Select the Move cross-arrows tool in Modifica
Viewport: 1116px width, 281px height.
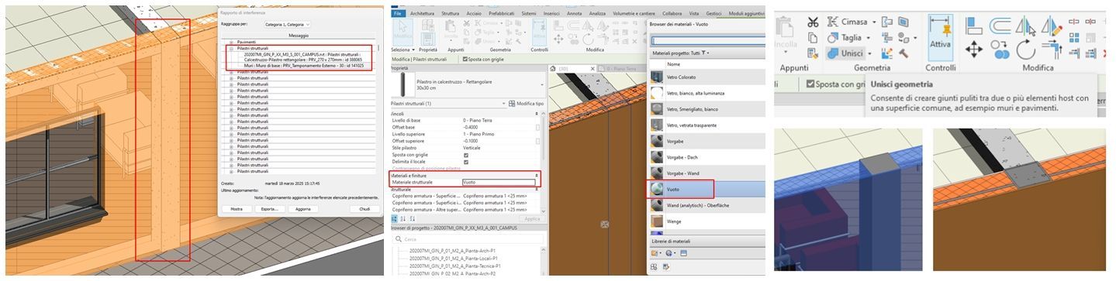[x=974, y=49]
